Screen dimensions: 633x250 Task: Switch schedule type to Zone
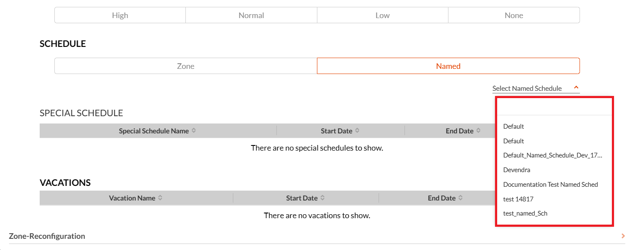(186, 66)
